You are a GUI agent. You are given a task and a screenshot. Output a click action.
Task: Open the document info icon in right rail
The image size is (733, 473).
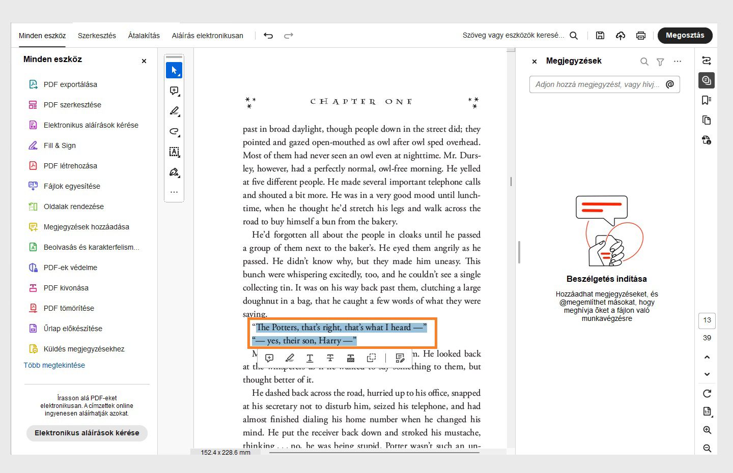(x=707, y=140)
